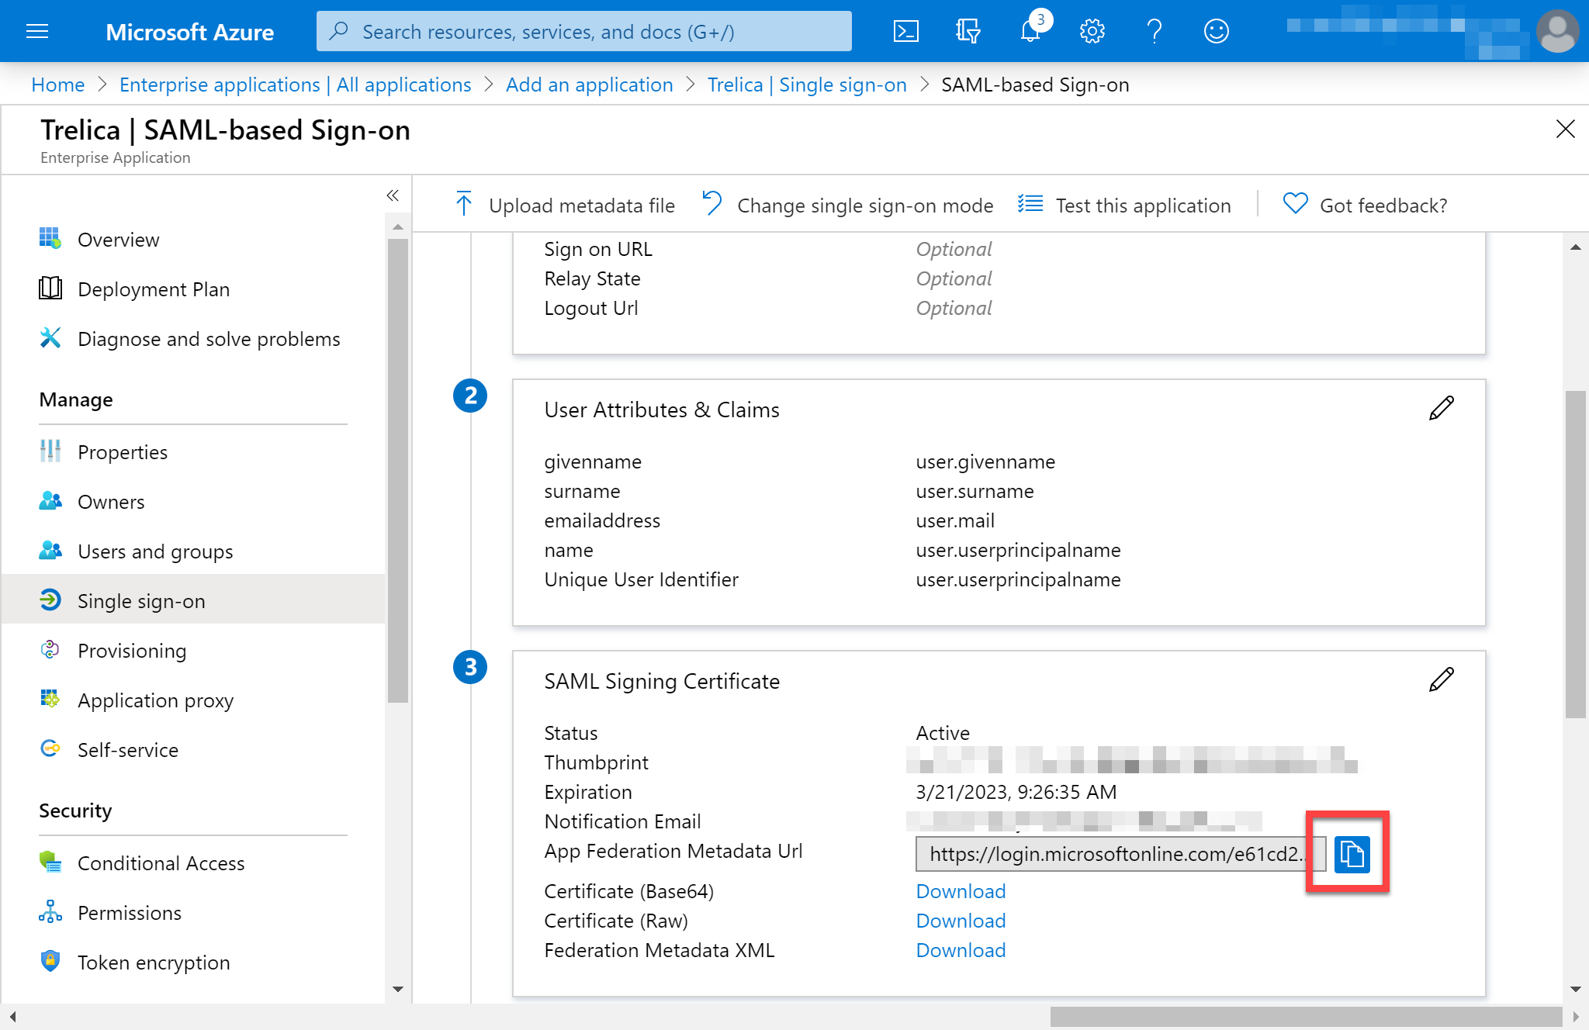
Task: Edit SAML Signing Certificate with pencil
Action: click(x=1441, y=680)
